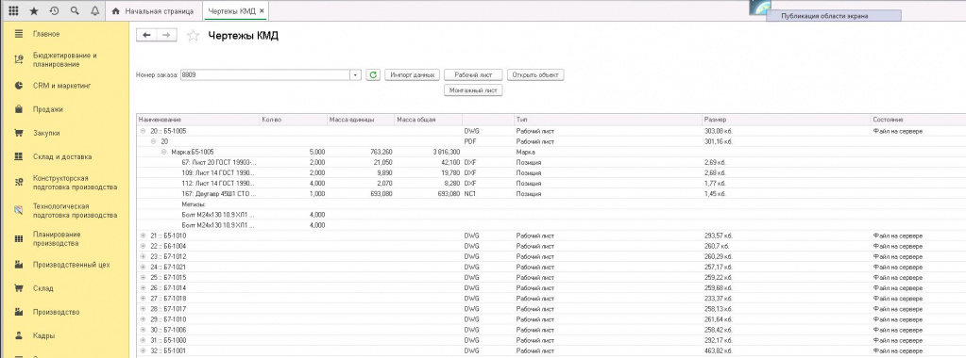The height and width of the screenshot is (358, 966).
Task: Click the green refresh icon next to order number
Action: 373,75
